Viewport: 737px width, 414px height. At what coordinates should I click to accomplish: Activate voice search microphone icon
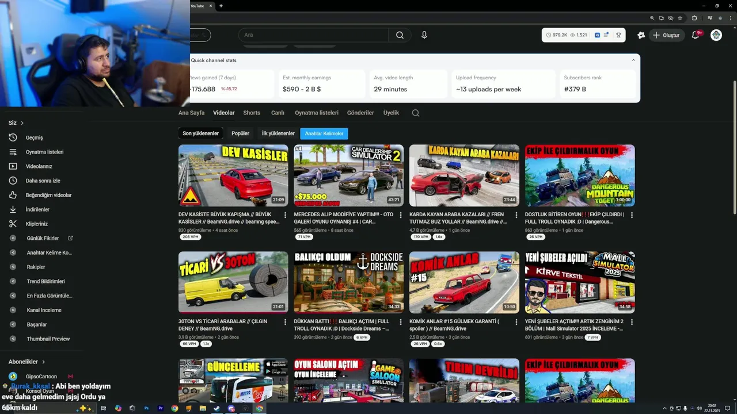[424, 35]
